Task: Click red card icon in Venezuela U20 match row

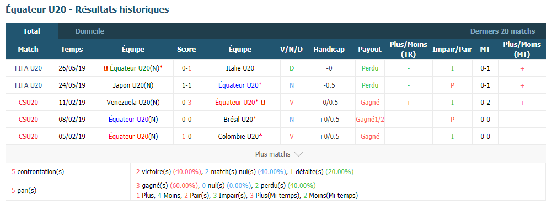Action: coord(264,102)
